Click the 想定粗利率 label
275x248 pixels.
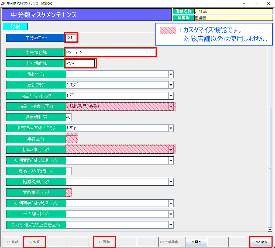(36, 117)
